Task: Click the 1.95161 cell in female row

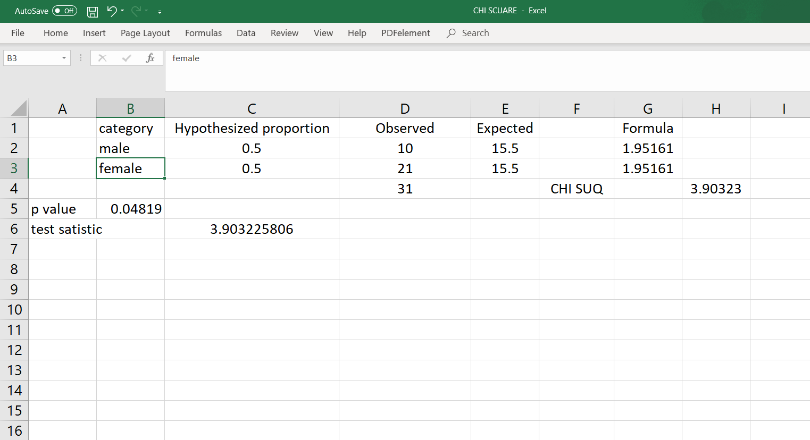Action: point(648,168)
